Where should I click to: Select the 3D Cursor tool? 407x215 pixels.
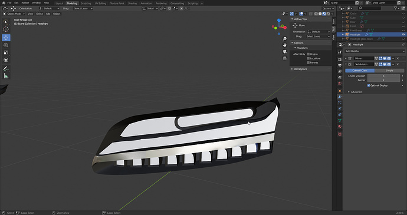pyautogui.click(x=6, y=29)
